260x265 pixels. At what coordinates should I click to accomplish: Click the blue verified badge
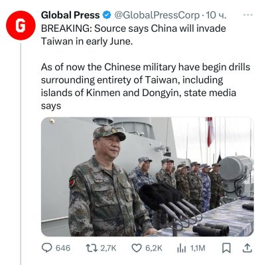click(107, 15)
